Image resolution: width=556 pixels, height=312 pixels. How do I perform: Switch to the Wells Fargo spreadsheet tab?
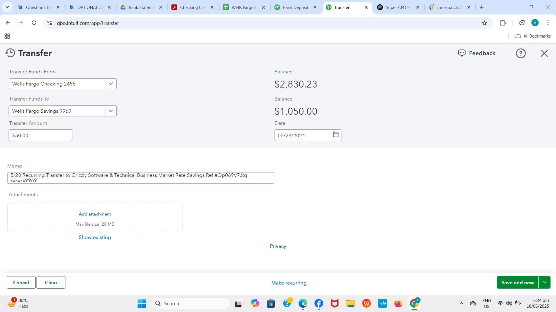(x=244, y=8)
